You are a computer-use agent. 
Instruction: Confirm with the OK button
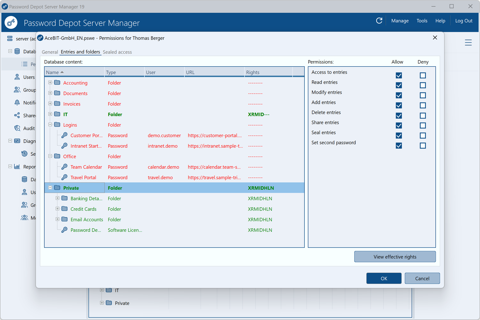tap(384, 278)
